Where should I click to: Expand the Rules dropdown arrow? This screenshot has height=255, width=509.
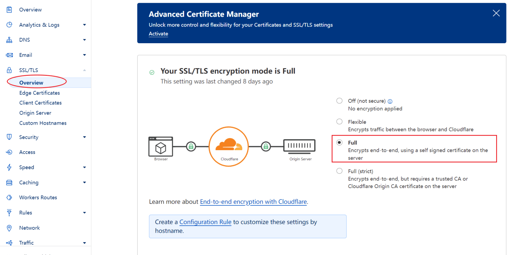coord(84,212)
